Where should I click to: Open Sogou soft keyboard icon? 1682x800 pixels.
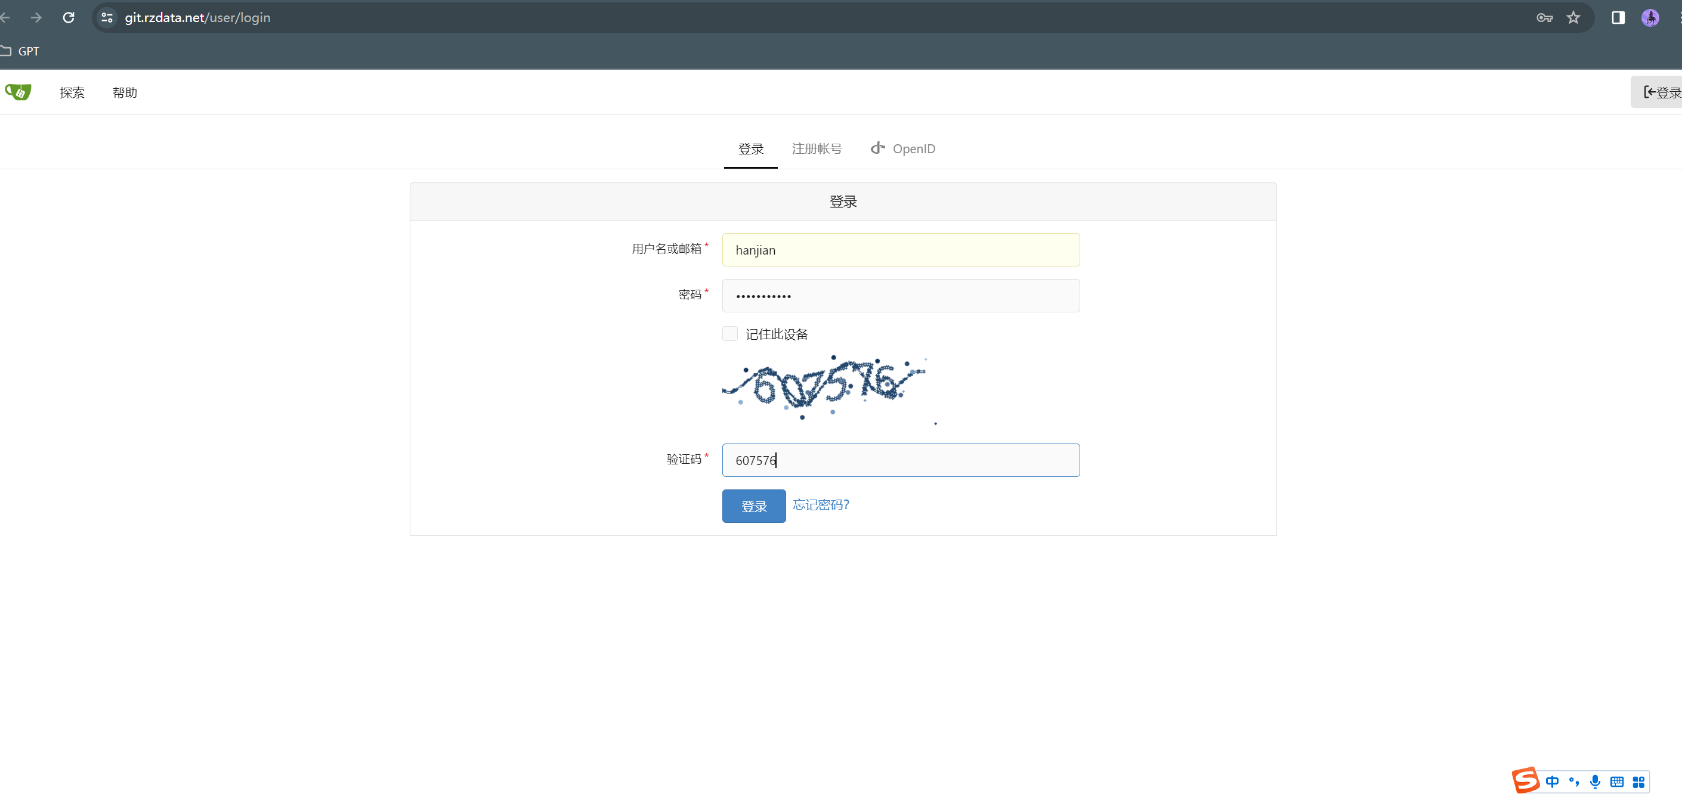coord(1617,782)
